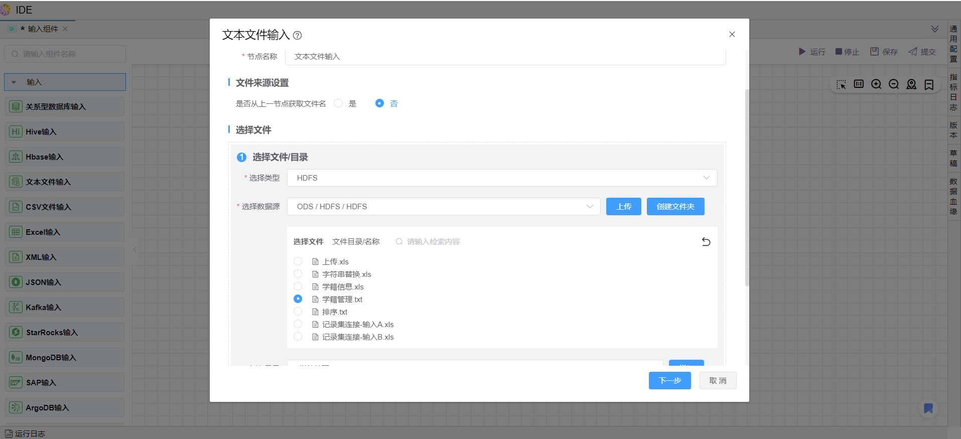Click the 运行 play icon
The image size is (961, 439).
[x=802, y=52]
